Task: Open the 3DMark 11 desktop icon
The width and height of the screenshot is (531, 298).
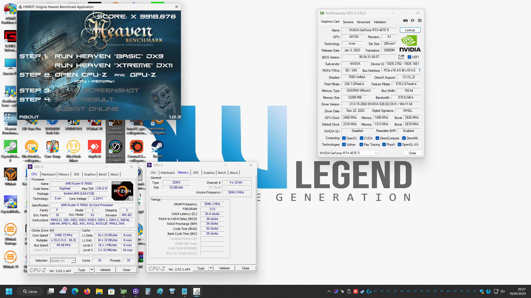Action: pos(11,259)
